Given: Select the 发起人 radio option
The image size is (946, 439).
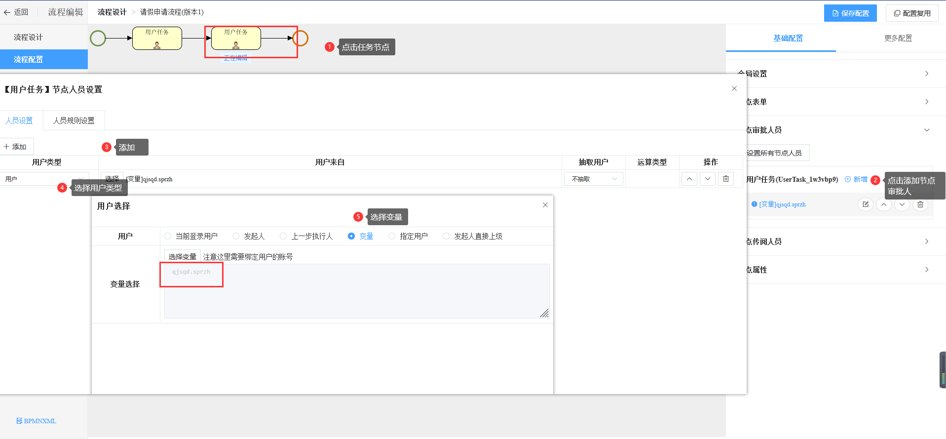Looking at the screenshot, I should click(236, 237).
